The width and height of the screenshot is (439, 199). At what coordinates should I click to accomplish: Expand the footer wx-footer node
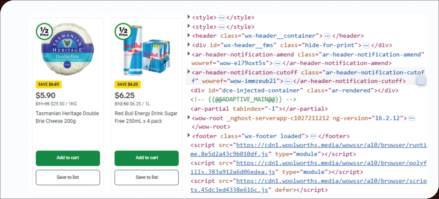(x=189, y=136)
